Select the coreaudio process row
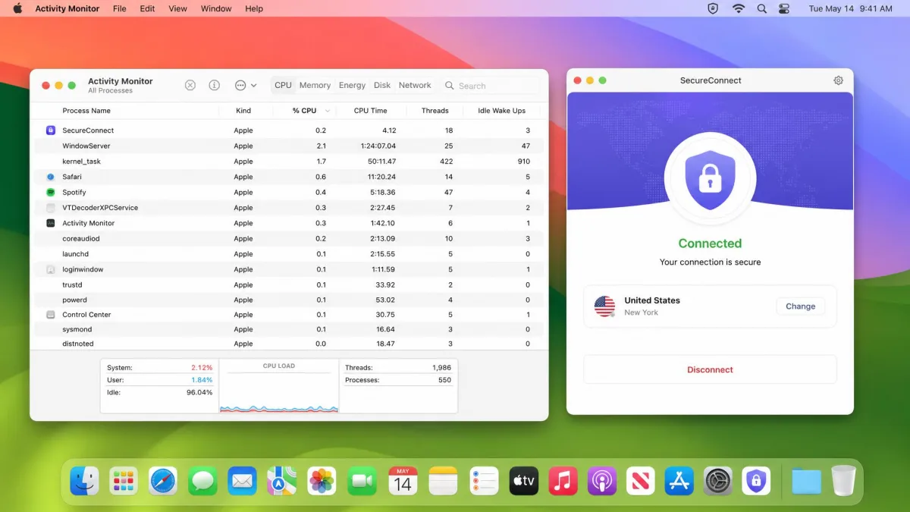This screenshot has width=910, height=512. [289, 238]
